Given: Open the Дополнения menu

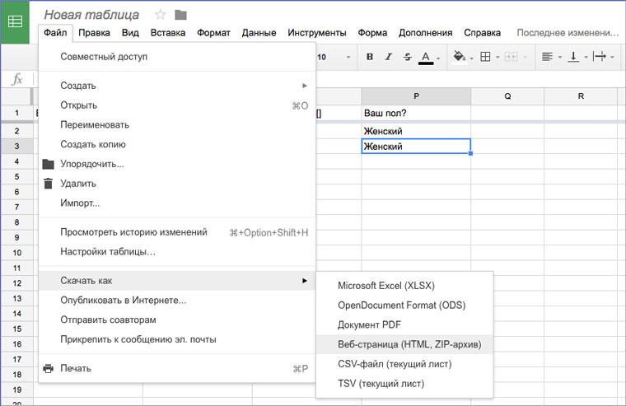Looking at the screenshot, I should click(425, 33).
